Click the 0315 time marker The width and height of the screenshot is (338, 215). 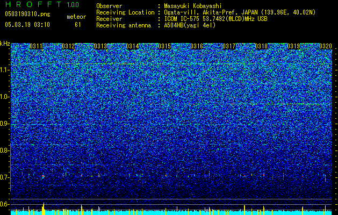tap(164, 46)
